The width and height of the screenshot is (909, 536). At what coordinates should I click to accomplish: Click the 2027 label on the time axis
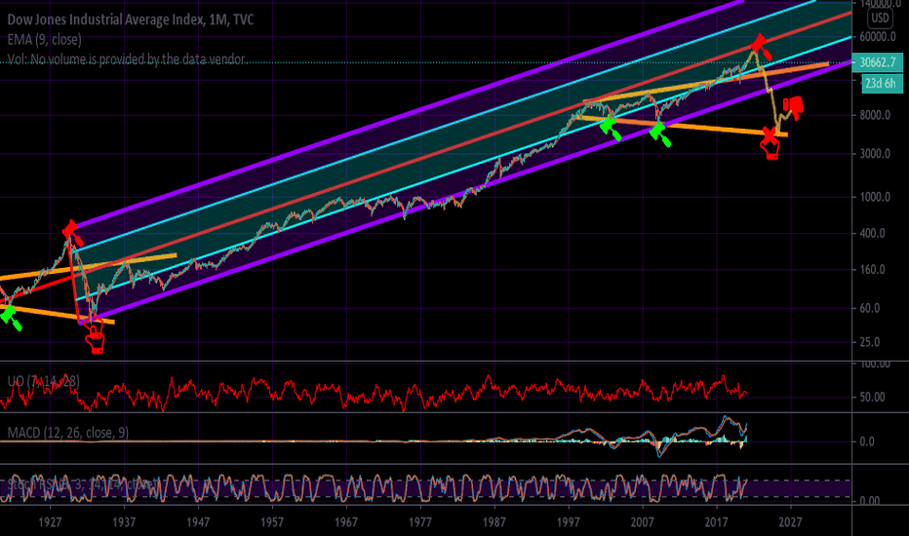click(791, 522)
